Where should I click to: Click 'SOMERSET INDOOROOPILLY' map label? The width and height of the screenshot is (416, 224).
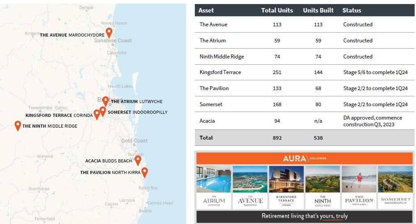coord(138,112)
